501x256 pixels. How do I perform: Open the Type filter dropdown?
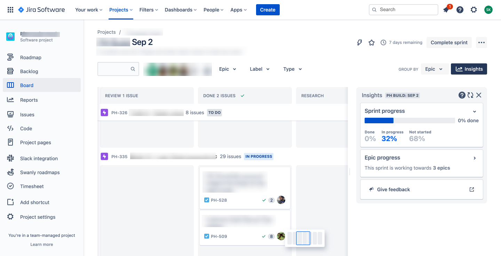292,69
